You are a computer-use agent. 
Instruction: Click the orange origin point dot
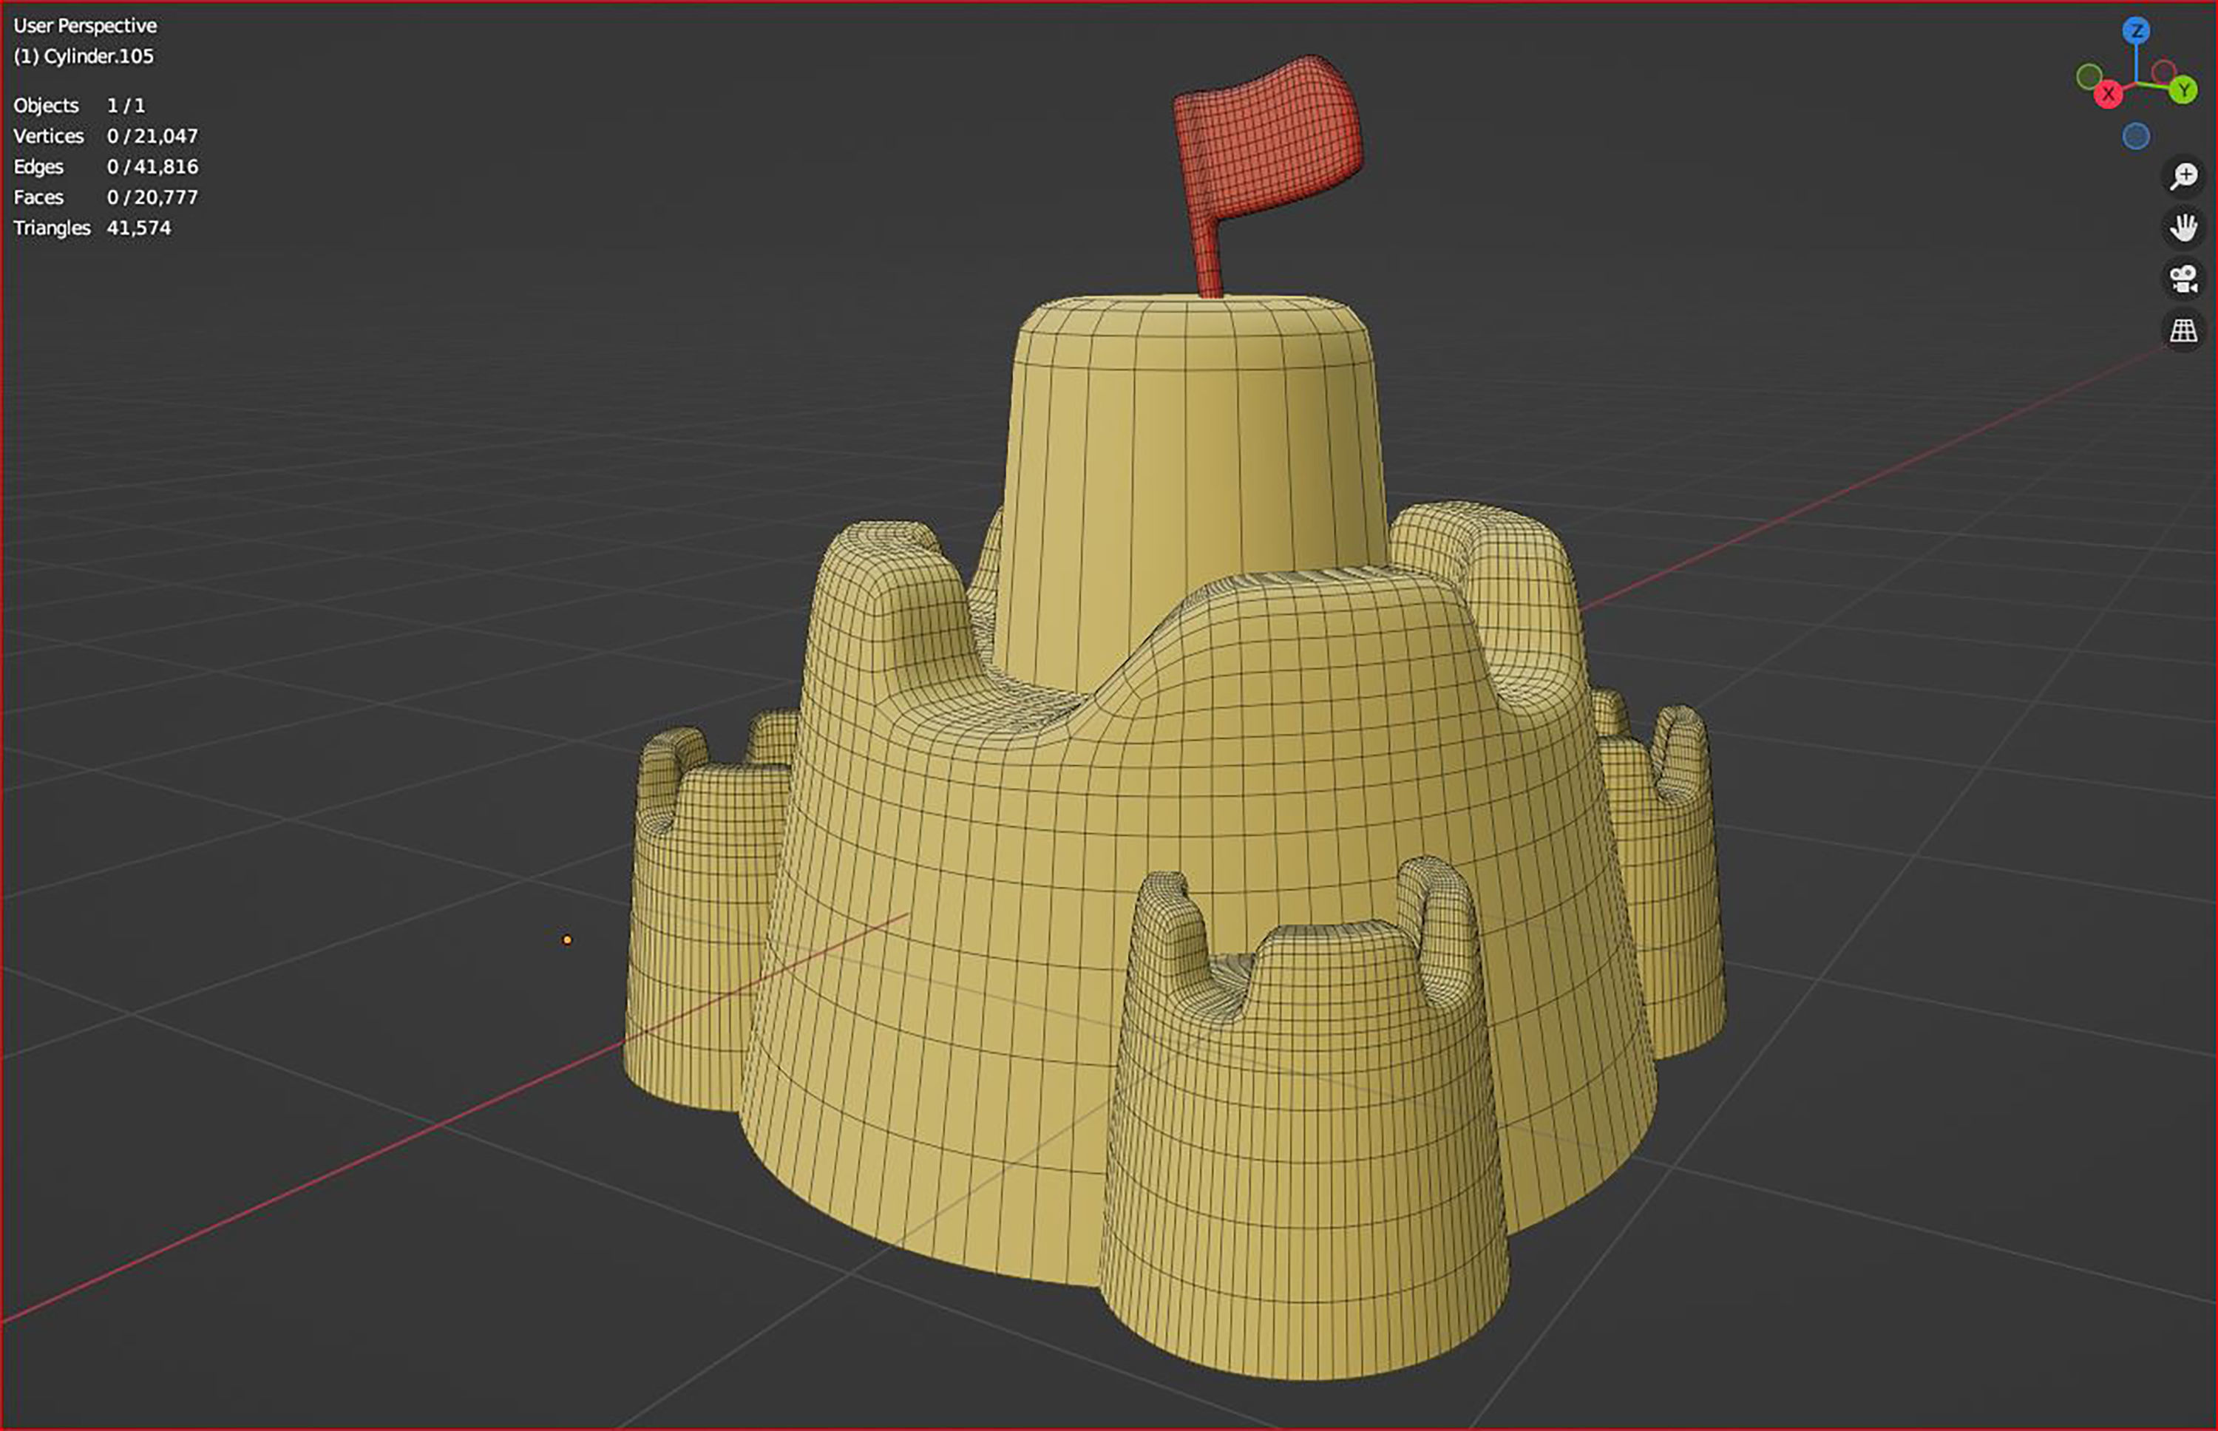coord(568,939)
